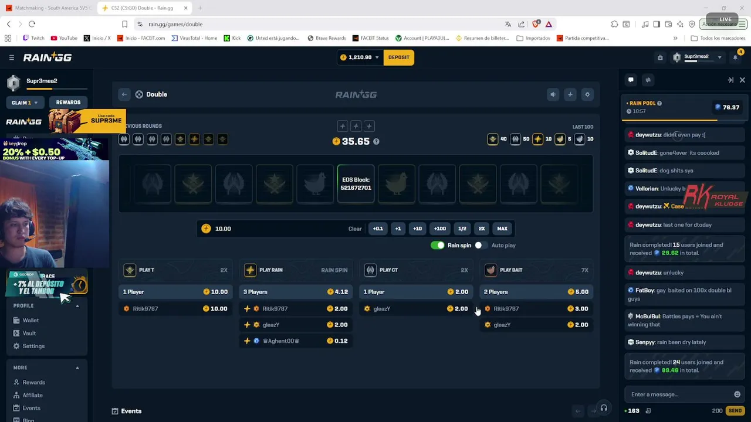The image size is (751, 422).
Task: Click the SUPR3ME promo code banner
Action: tap(87, 121)
